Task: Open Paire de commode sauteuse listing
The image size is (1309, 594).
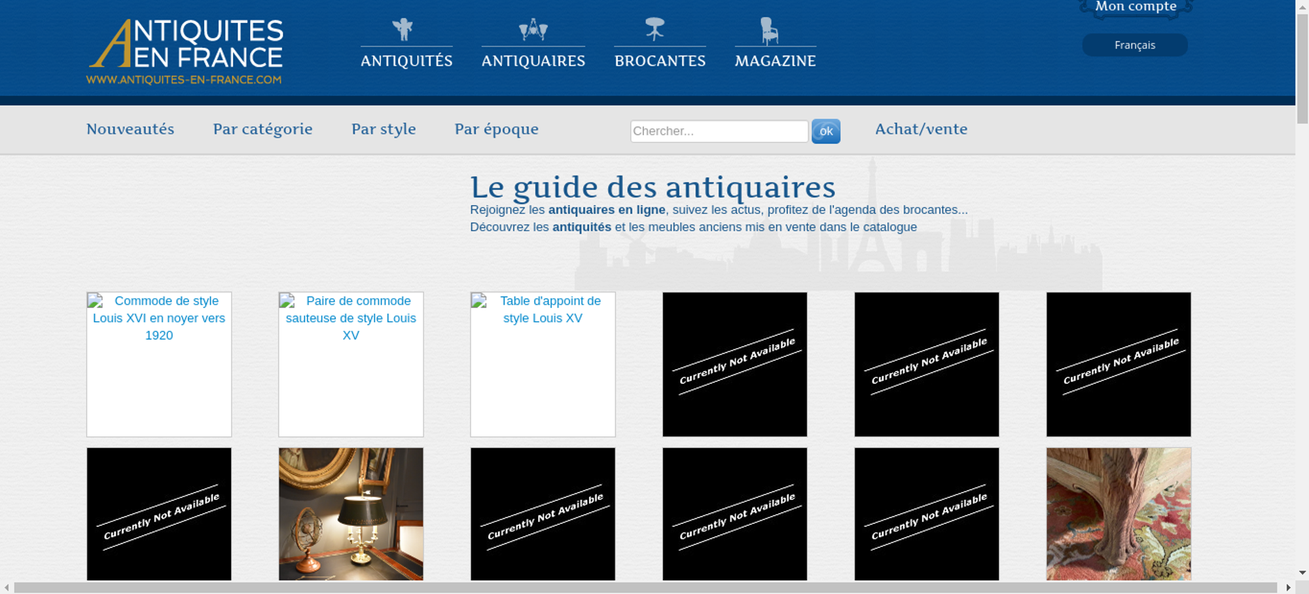Action: [351, 364]
